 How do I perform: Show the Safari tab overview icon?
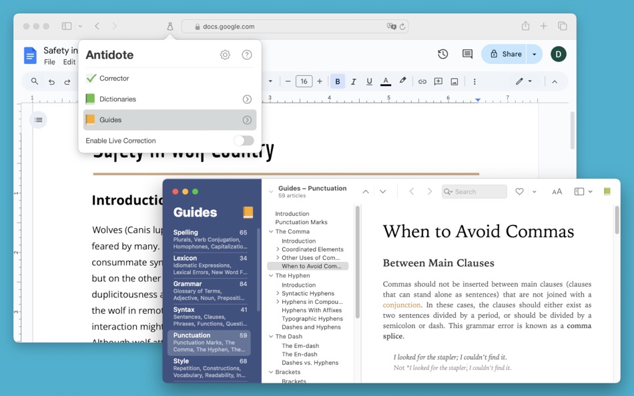tap(562, 26)
